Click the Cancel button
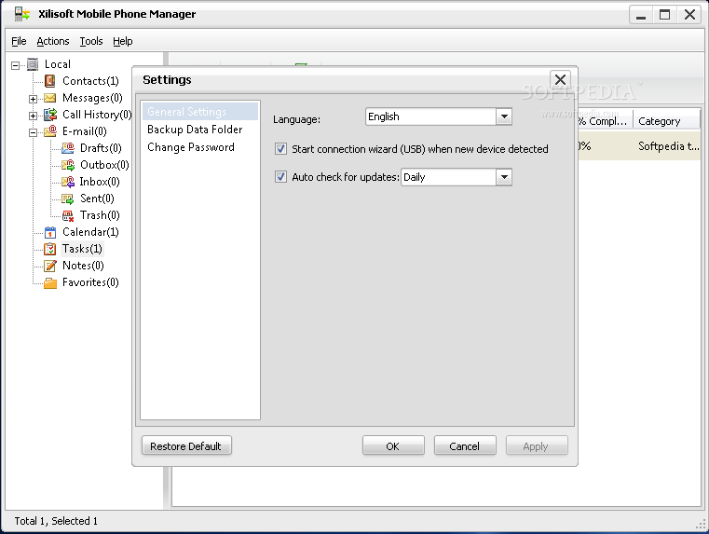The width and height of the screenshot is (709, 534). [x=465, y=445]
